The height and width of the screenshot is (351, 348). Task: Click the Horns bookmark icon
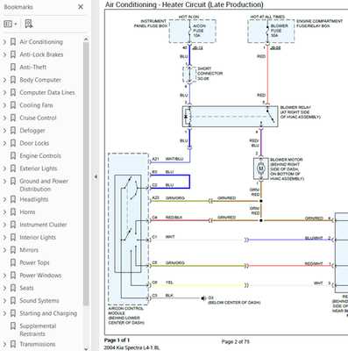(13, 212)
